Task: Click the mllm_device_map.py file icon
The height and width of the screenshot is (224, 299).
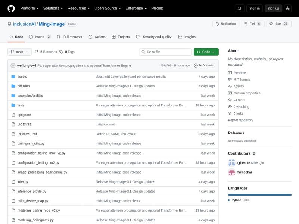Action: coord(13,201)
